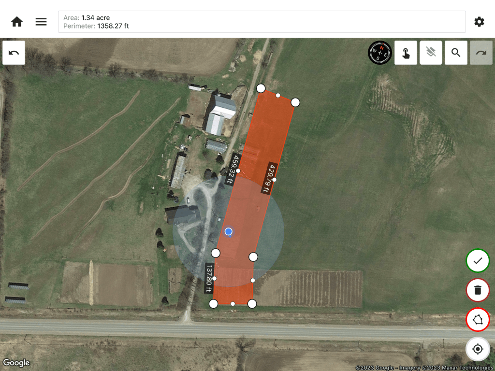Image resolution: width=495 pixels, height=371 pixels.
Task: Select the 459.32 ft edge label
Action: pyautogui.click(x=233, y=169)
